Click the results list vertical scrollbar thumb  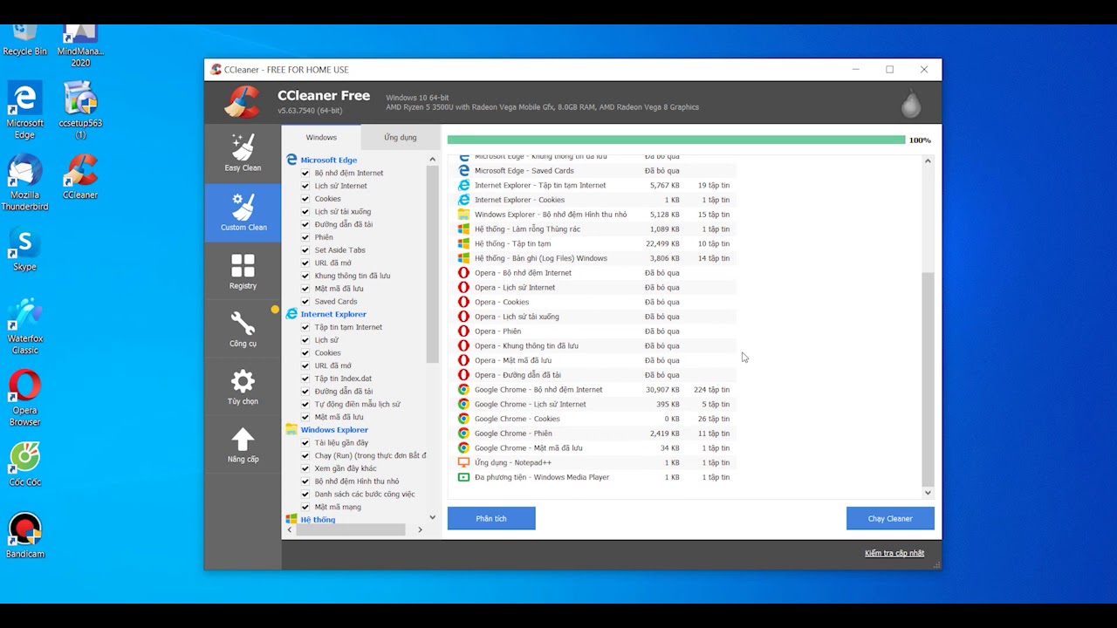pos(928,379)
